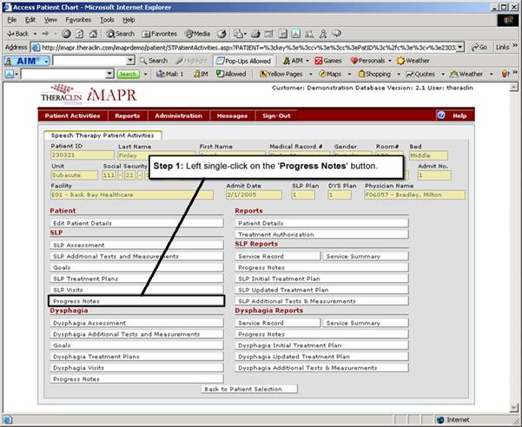This screenshot has height=427, width=522.
Task: Click SLP Progress Notes button under SLP Visits
Action: (x=136, y=301)
